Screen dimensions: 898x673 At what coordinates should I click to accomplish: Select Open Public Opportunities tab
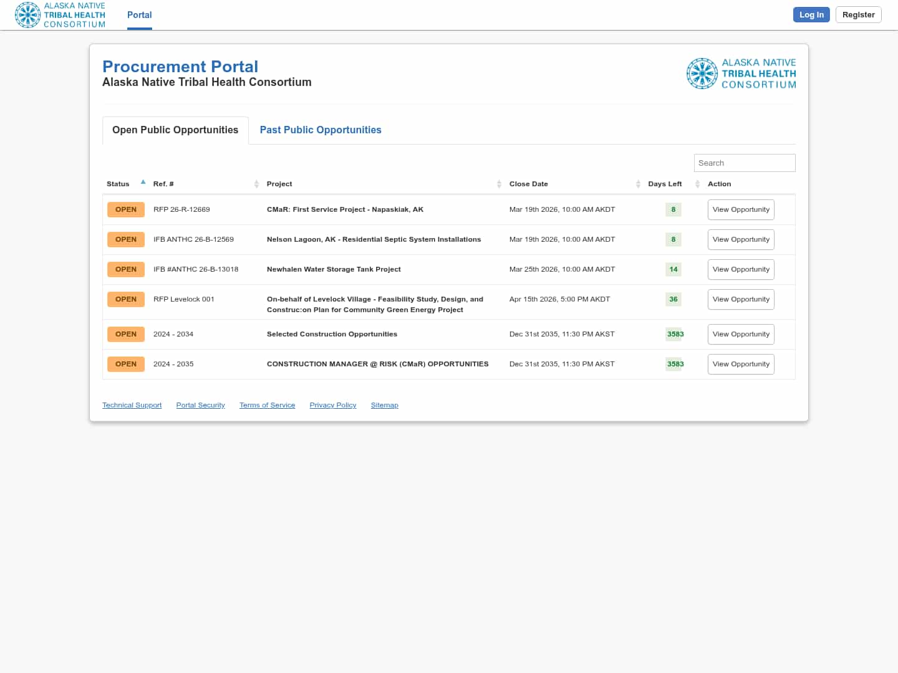(175, 130)
